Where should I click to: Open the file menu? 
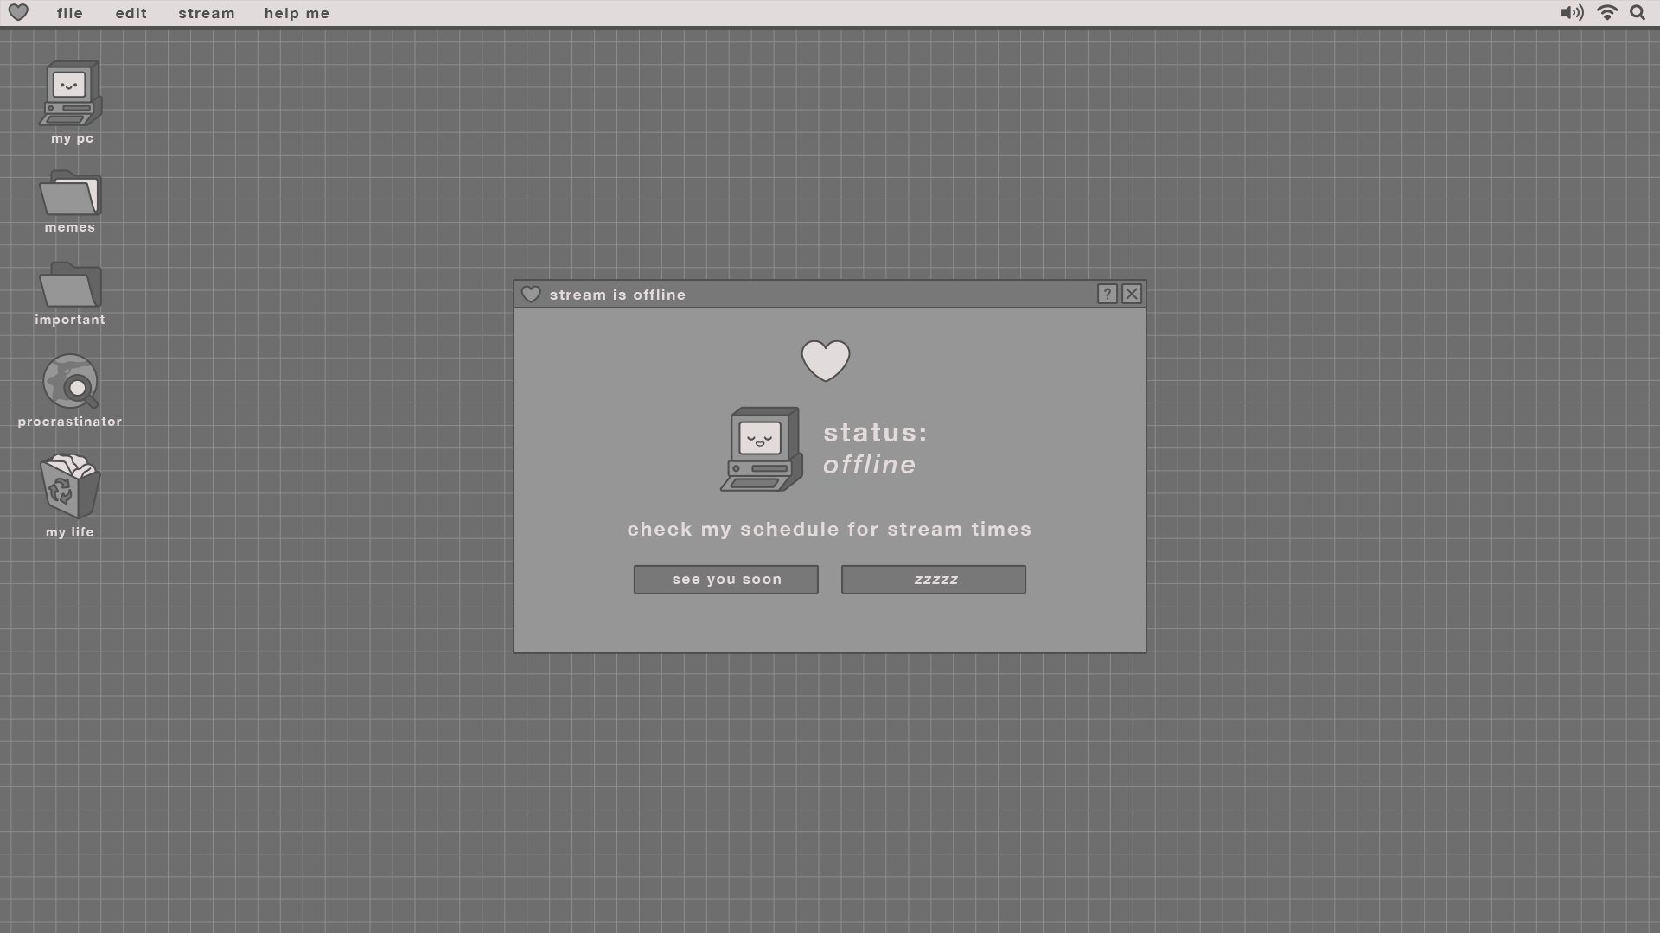point(70,13)
